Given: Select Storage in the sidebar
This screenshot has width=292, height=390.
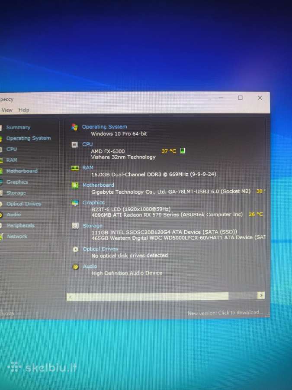Looking at the screenshot, I should point(16,193).
